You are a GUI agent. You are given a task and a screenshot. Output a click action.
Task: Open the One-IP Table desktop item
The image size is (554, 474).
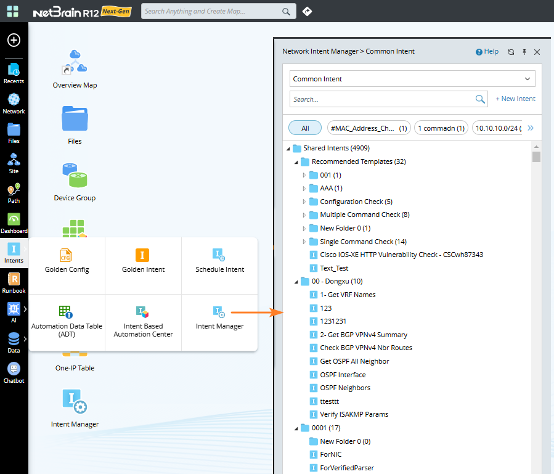pos(75,367)
